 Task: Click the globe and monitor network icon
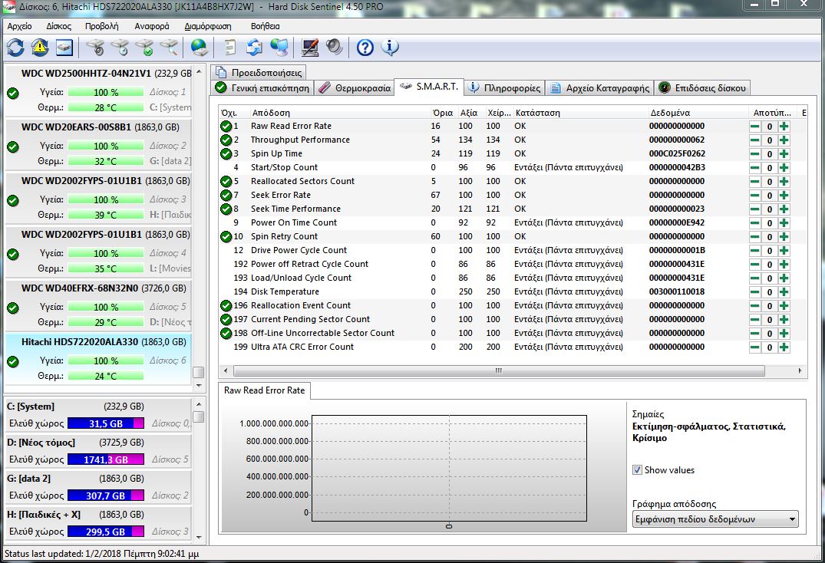click(x=279, y=48)
